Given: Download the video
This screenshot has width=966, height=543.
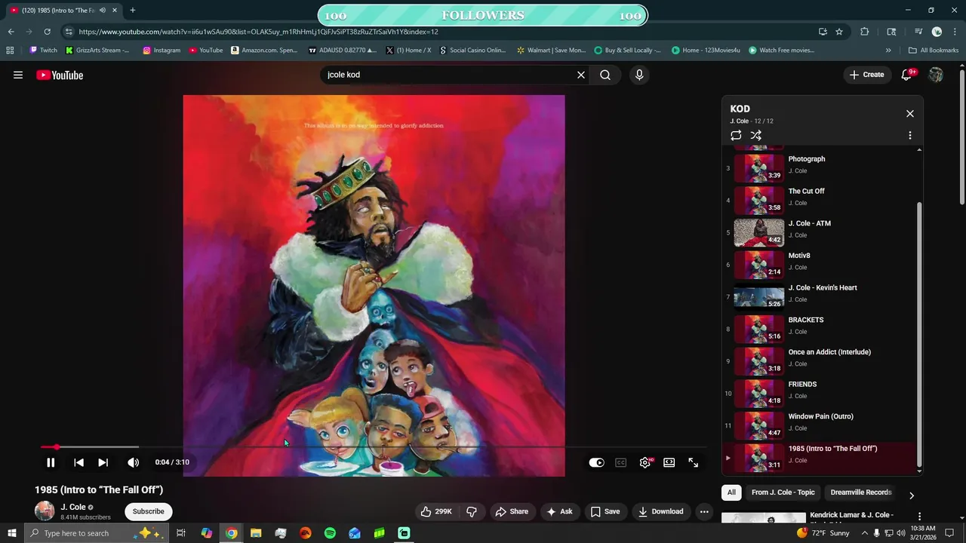Looking at the screenshot, I should [x=660, y=511].
